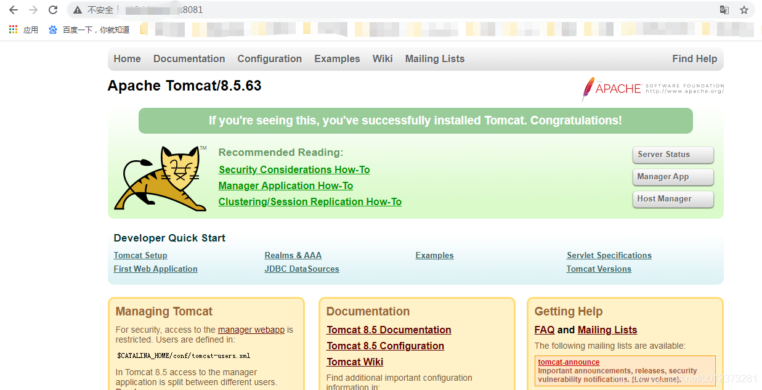Image resolution: width=762 pixels, height=390 pixels.
Task: Click the Host Manager button
Action: [x=673, y=199]
